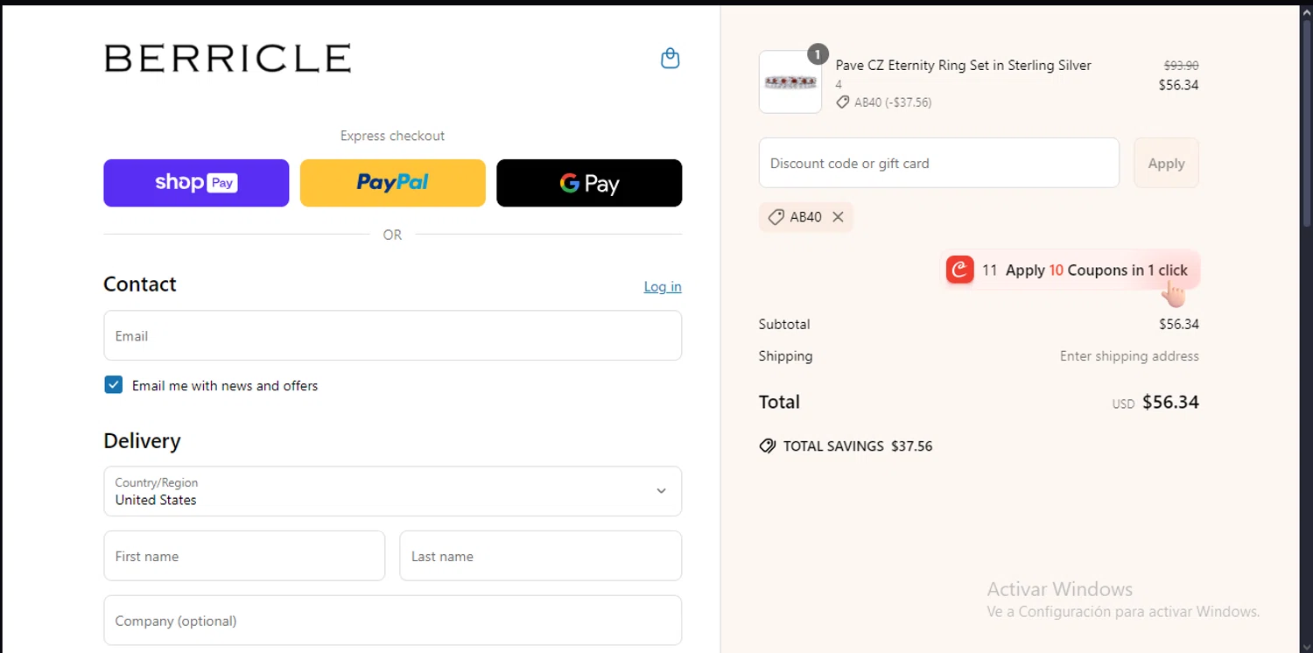The width and height of the screenshot is (1313, 653).
Task: Click the ring set product thumbnail
Action: (x=790, y=81)
